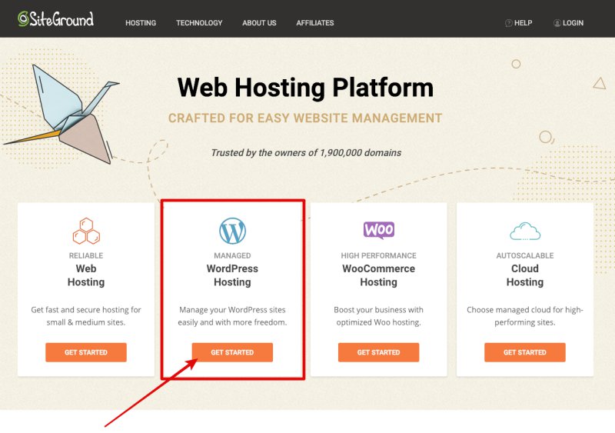This screenshot has width=615, height=433.
Task: Click the MANAGED label
Action: click(x=232, y=255)
